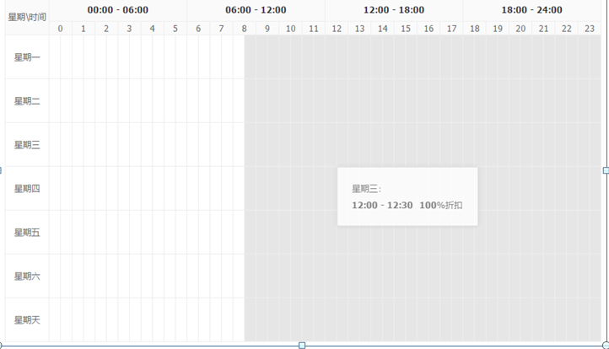The image size is (609, 349).
Task: Select the 星期天 row label
Action: click(x=27, y=320)
